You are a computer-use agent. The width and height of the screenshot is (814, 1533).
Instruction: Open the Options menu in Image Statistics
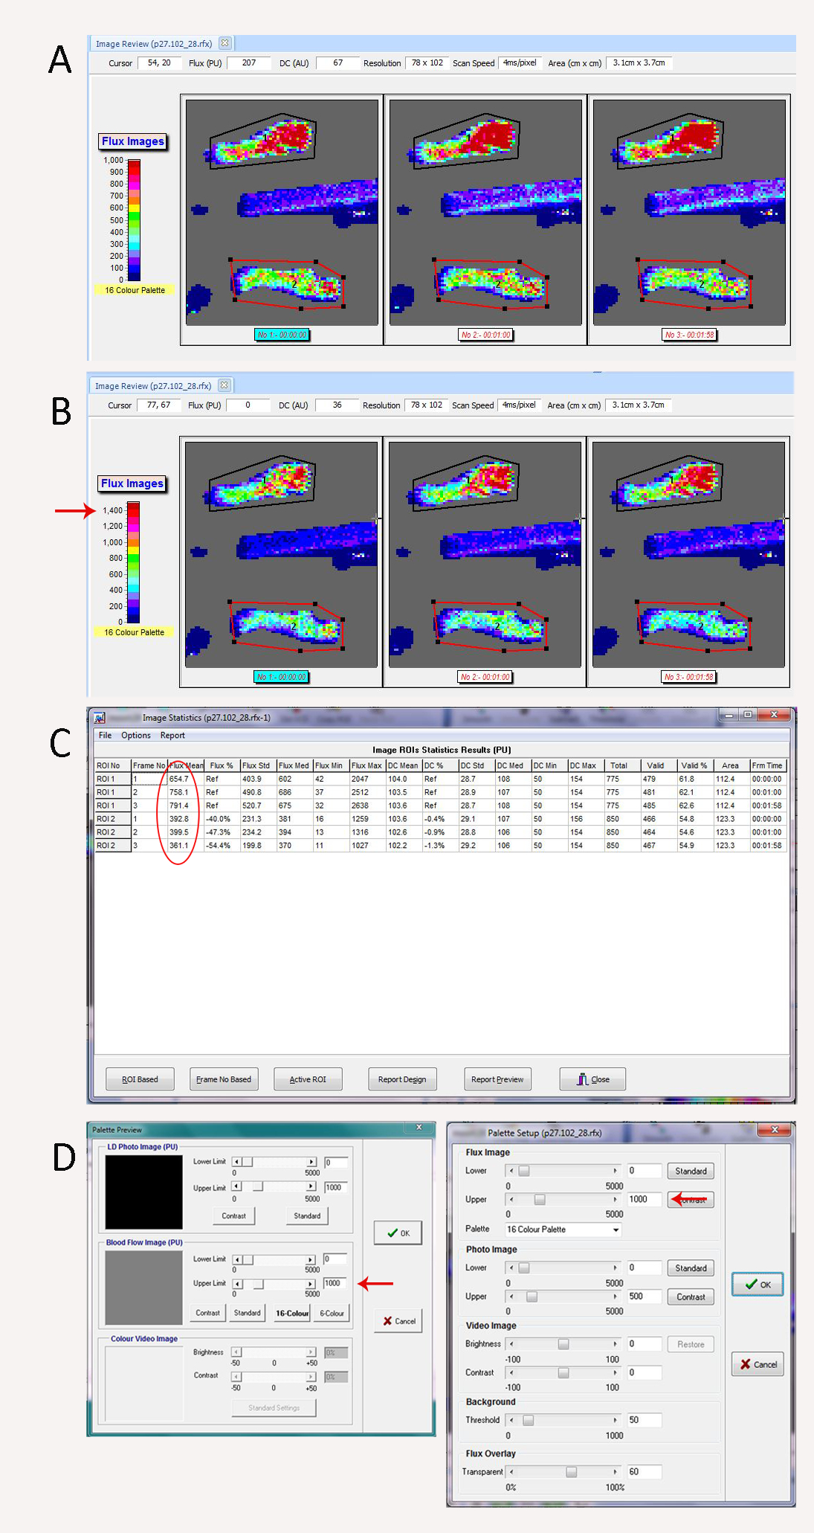tap(136, 735)
